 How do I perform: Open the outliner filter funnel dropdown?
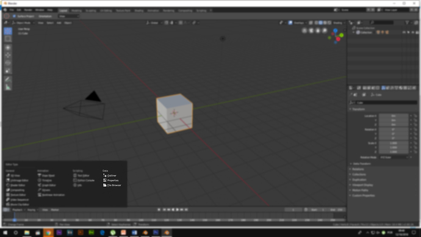click(409, 23)
